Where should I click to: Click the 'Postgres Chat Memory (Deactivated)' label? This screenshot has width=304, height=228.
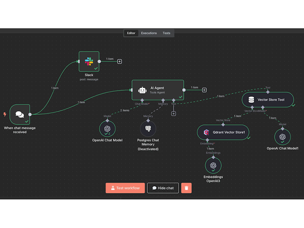148,144
